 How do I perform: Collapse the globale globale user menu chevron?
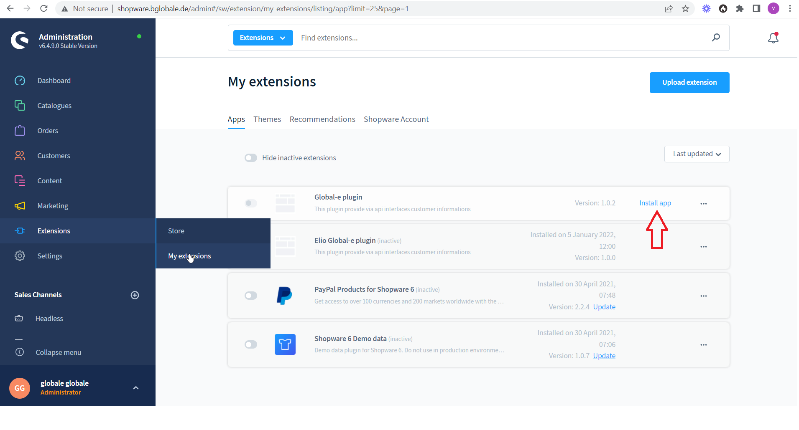135,387
